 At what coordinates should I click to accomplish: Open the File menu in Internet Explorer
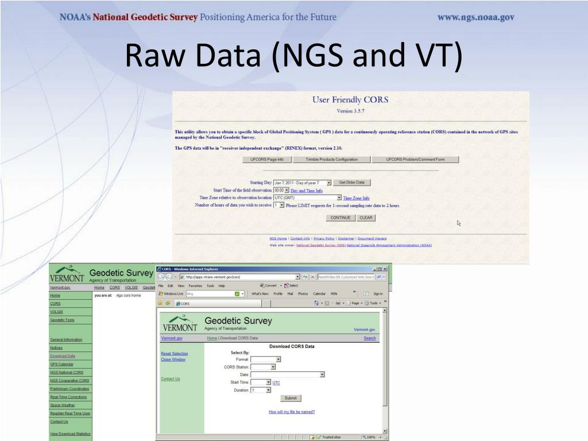click(161, 286)
